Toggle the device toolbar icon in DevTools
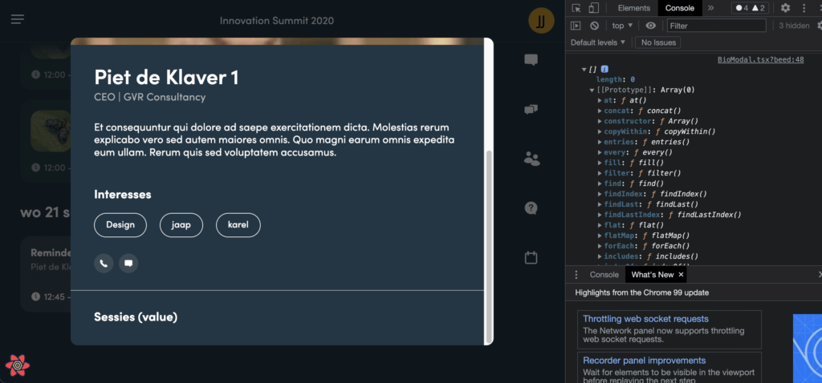Image resolution: width=822 pixels, height=383 pixels. 593,8
